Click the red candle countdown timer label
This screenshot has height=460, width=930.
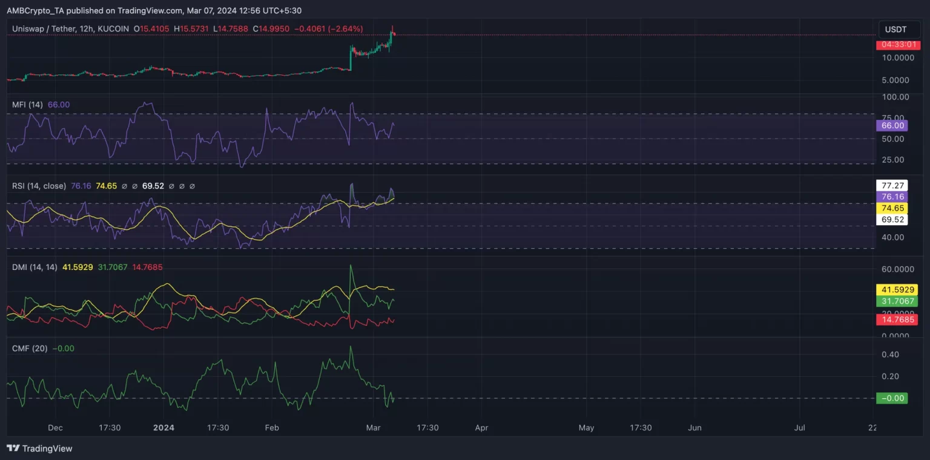point(896,45)
